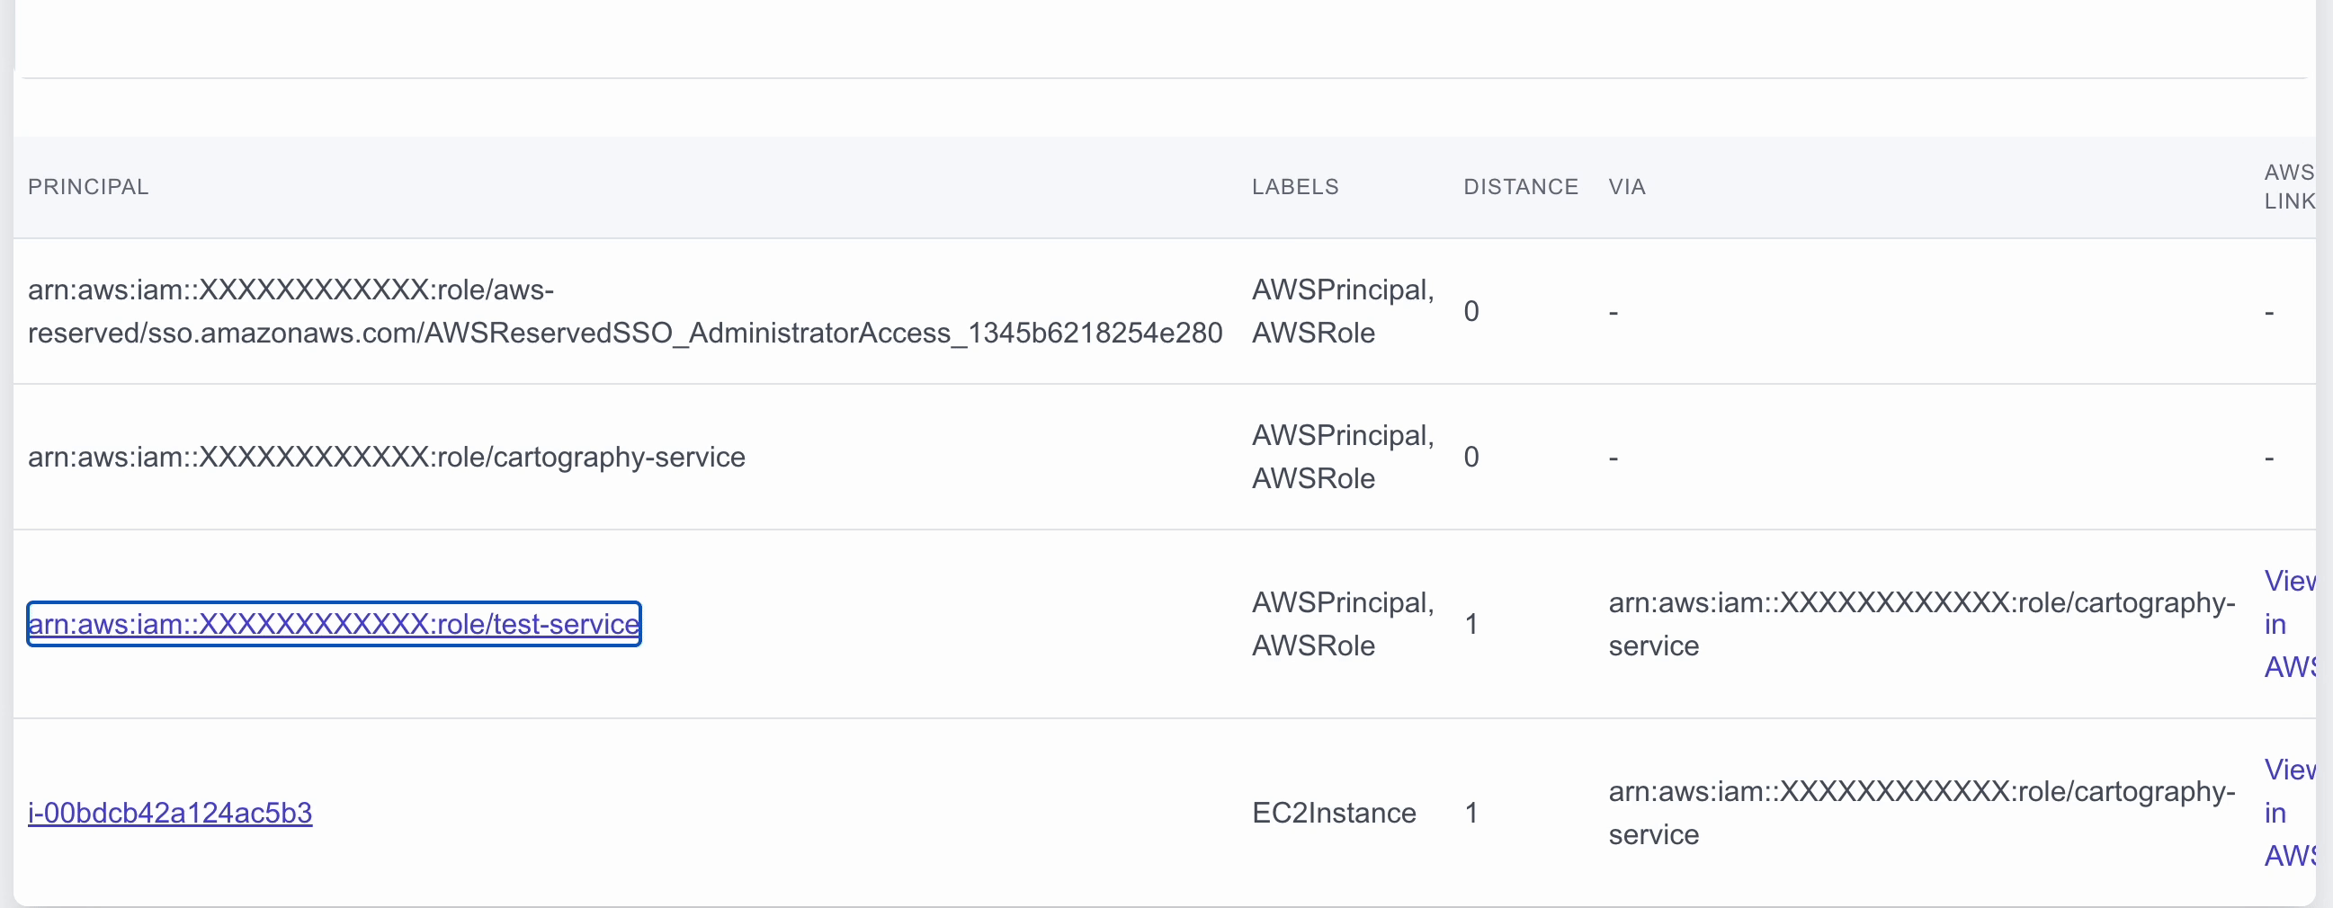Image resolution: width=2333 pixels, height=908 pixels.
Task: Click the labels cell of cartography-service principal row
Action: [x=1342, y=458]
